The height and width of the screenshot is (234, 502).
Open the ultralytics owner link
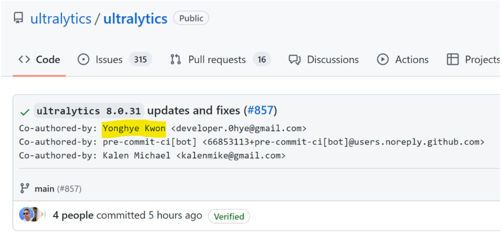(x=61, y=19)
